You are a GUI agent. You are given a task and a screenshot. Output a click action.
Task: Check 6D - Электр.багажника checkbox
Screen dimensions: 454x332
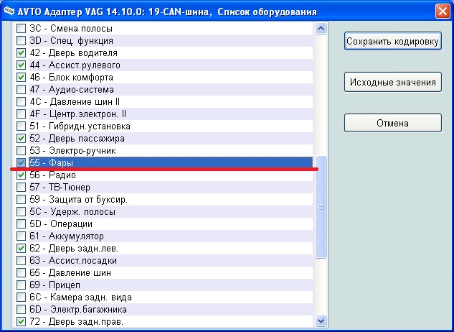[x=21, y=309]
